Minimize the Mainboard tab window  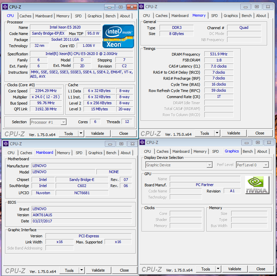(x=110, y=144)
